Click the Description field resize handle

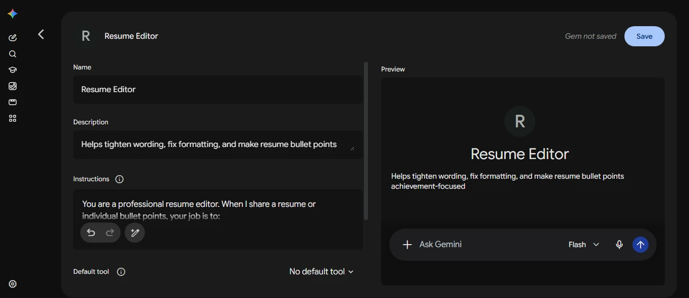352,148
